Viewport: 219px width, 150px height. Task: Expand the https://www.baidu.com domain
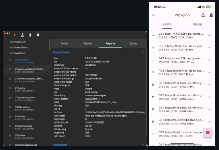tap(6, 42)
